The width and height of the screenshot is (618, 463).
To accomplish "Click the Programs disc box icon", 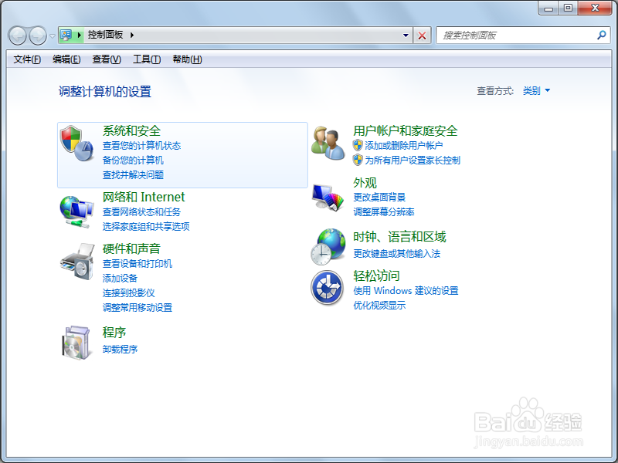I will (76, 342).
